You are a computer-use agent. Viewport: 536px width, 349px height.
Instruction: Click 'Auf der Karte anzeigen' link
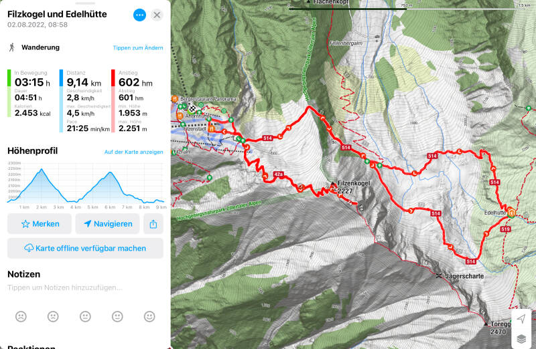tap(133, 152)
